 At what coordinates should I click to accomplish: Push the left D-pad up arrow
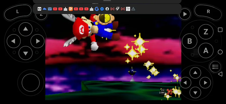[26, 29]
